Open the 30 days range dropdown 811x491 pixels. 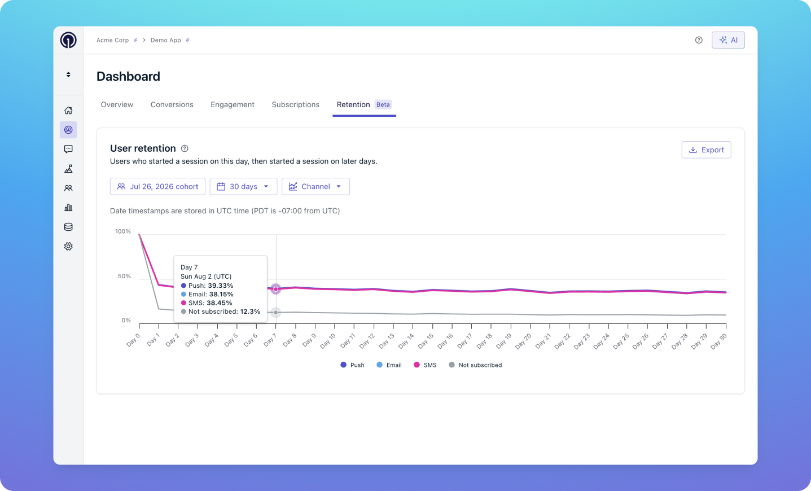click(243, 187)
